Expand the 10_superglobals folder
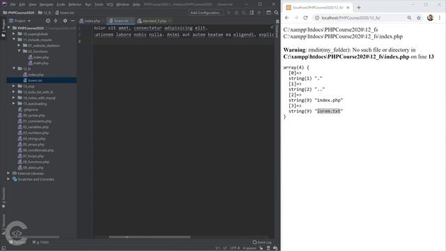Screen dimensions: 446x251 coord(14,34)
